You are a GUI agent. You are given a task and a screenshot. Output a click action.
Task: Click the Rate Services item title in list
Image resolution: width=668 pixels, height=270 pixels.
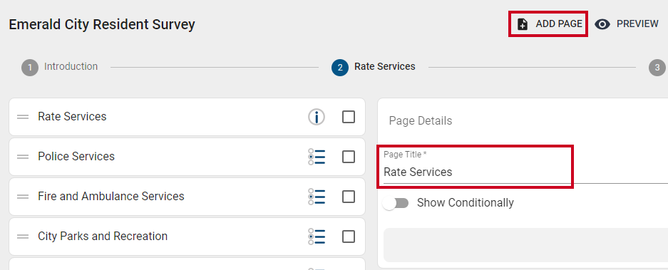(x=72, y=116)
